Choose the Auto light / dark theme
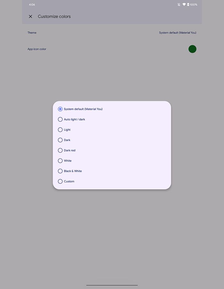Image resolution: width=224 pixels, height=289 pixels. [x=60, y=119]
